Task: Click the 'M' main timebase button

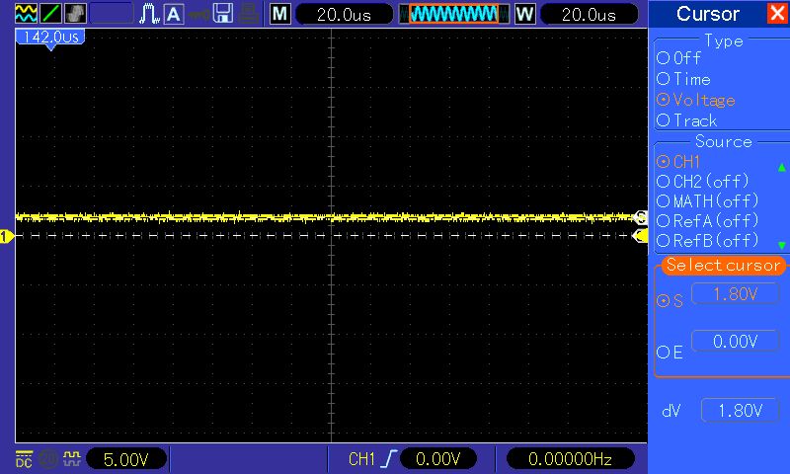Action: [280, 14]
